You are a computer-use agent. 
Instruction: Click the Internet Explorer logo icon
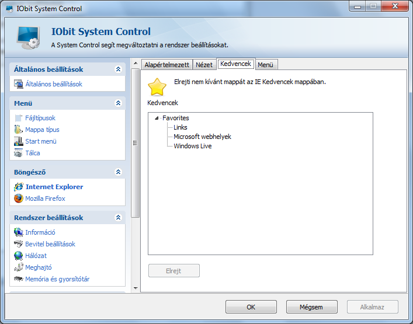pos(19,187)
